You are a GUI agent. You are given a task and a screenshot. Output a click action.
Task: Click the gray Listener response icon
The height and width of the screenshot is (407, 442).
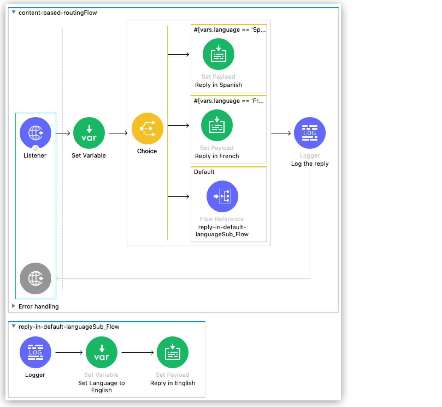[35, 278]
